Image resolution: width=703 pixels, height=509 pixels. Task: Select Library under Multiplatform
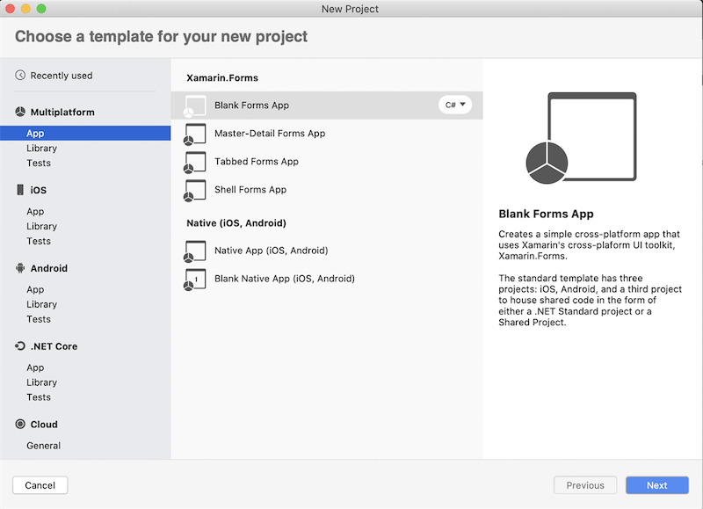[x=41, y=148]
